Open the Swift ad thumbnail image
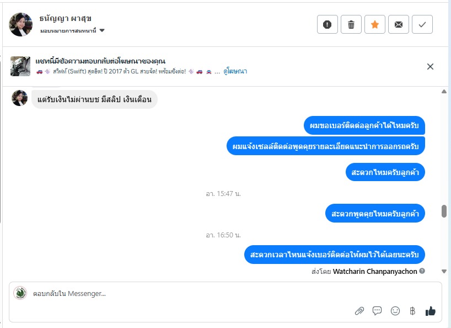 coord(20,66)
